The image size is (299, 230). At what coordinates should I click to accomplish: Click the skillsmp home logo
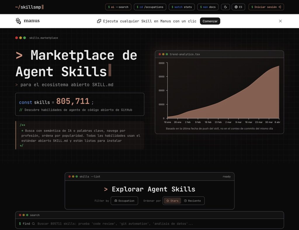click(29, 7)
